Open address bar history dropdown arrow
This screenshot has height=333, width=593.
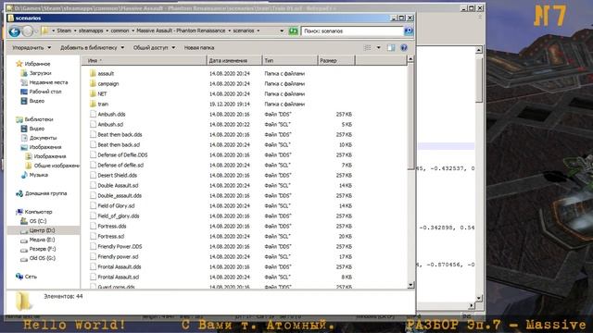pos(282,31)
